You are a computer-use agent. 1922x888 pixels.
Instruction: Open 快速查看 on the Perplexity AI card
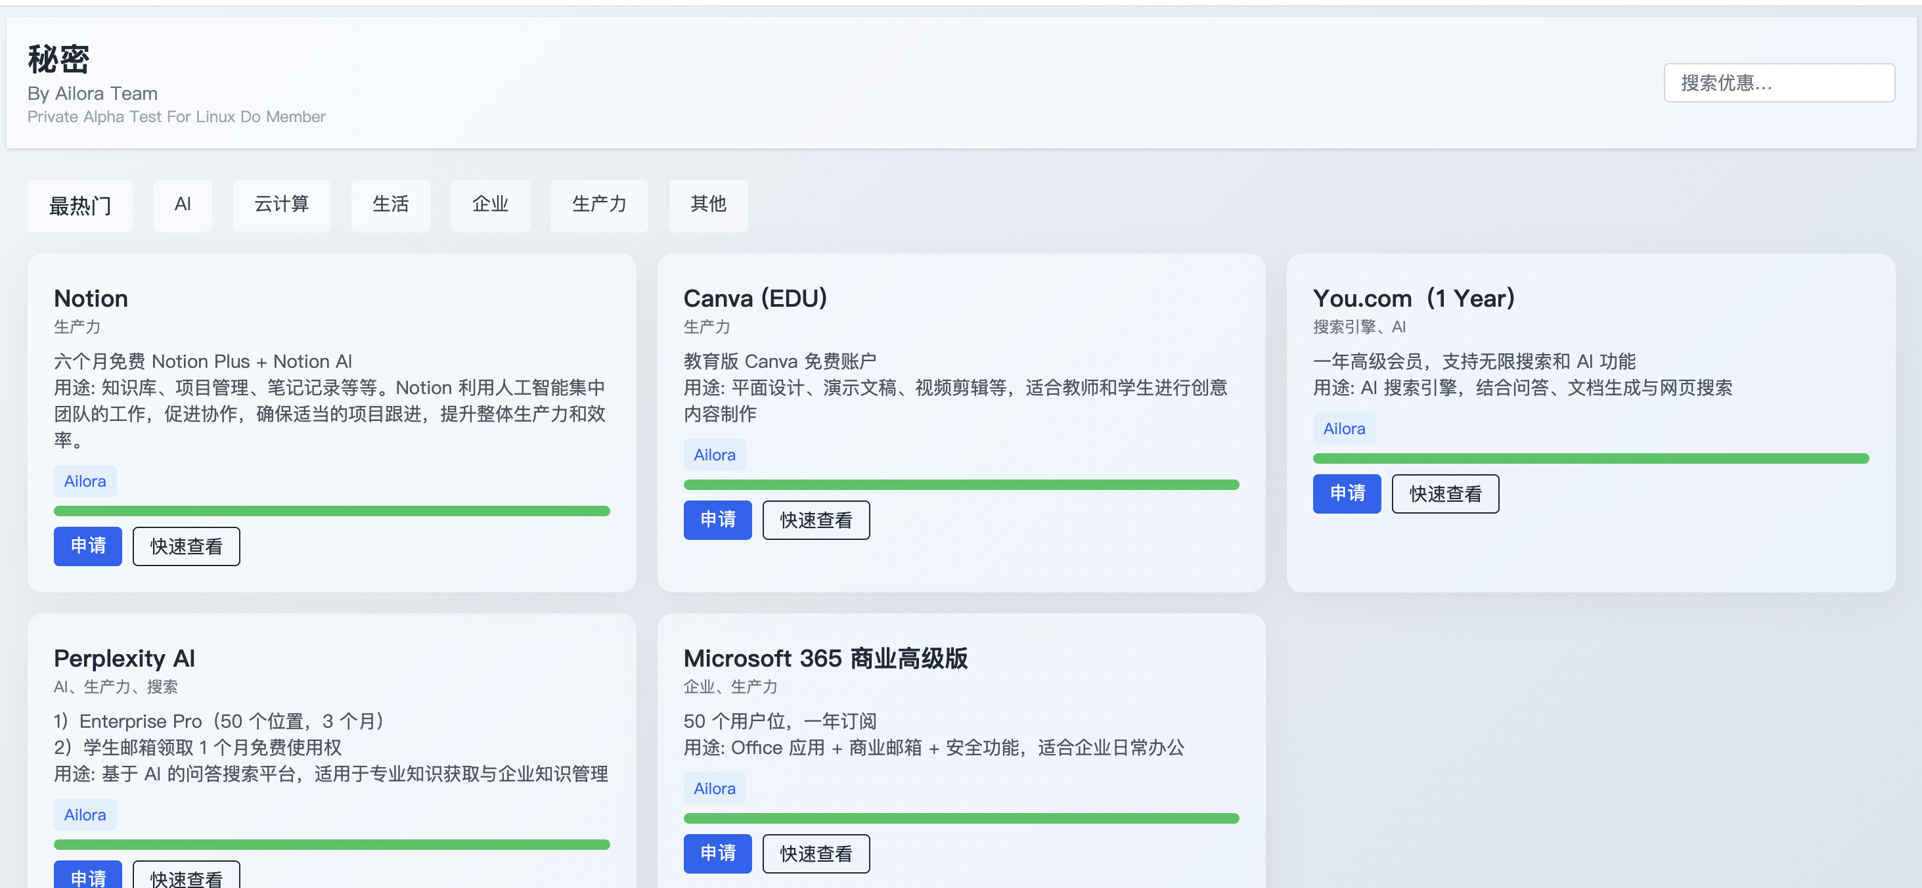point(187,875)
